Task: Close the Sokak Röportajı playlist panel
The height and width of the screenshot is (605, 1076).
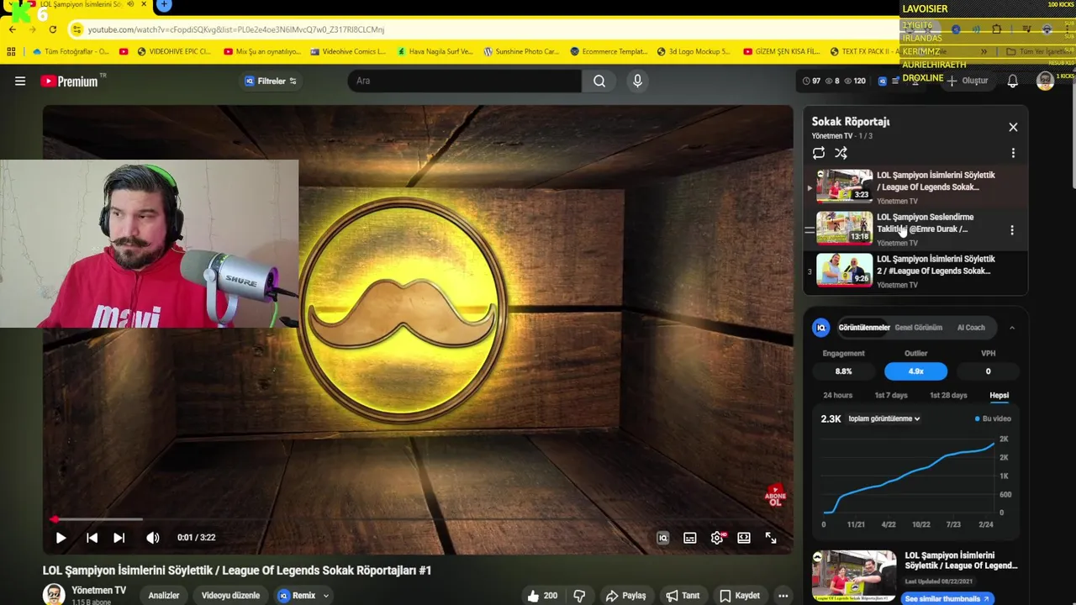Action: click(x=1013, y=127)
